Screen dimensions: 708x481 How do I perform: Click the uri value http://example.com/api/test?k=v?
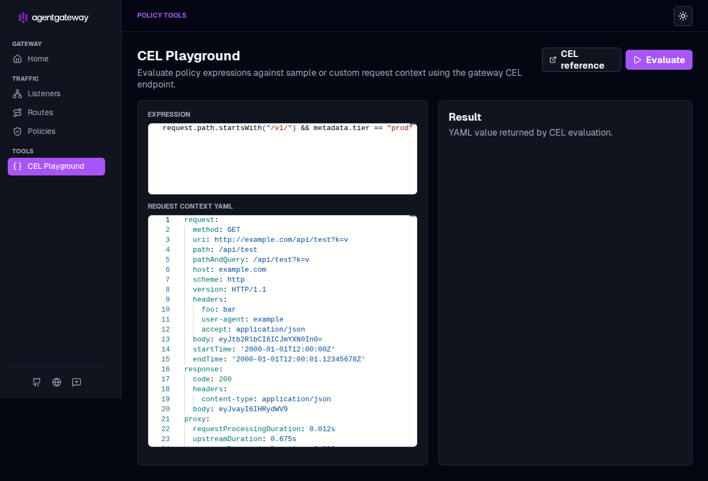coord(281,240)
